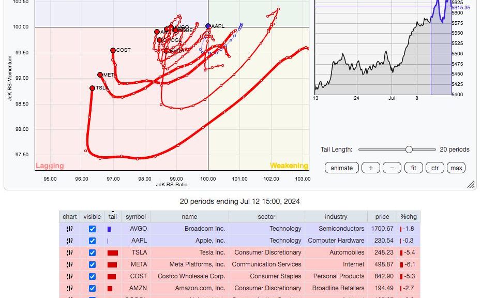This screenshot has width=481, height=298.
Task: Zoom in with the plus button
Action: 370,168
